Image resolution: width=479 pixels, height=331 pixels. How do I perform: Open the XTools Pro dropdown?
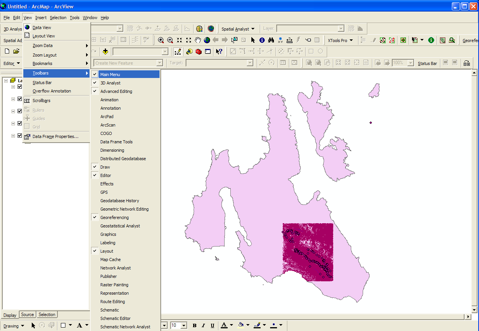(x=340, y=41)
